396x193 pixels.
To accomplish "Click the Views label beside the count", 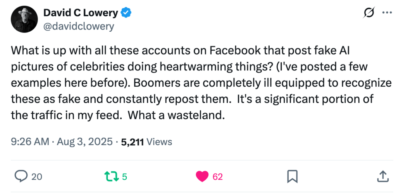I will pos(160,142).
